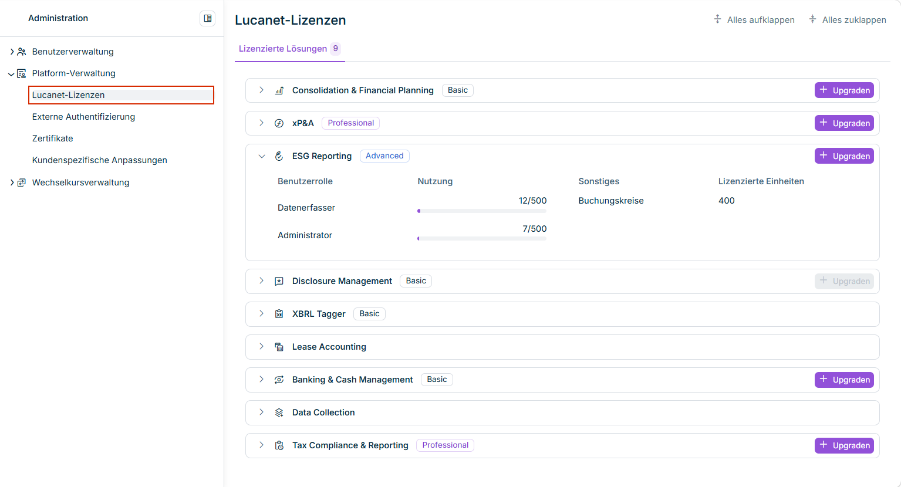Upgrade the Banking & Cash Management license
Screen dimensions: 901x487
pos(844,380)
